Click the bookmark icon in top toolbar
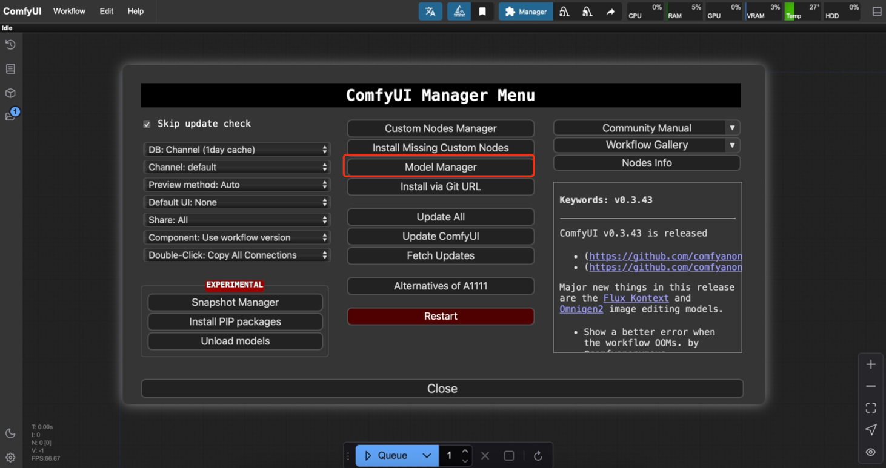Viewport: 886px width, 468px height. coord(482,12)
